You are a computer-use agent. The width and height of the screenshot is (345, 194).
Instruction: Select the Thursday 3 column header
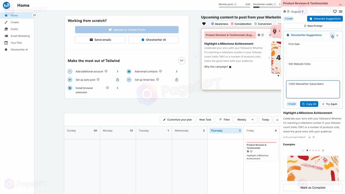[225, 131]
